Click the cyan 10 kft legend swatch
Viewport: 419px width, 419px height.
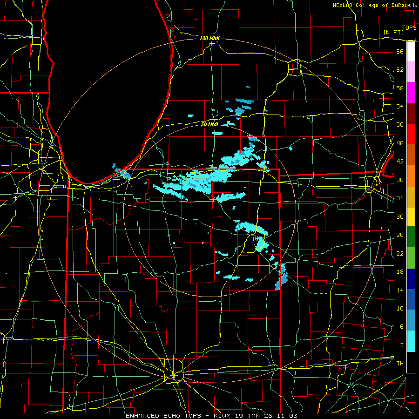411,341
